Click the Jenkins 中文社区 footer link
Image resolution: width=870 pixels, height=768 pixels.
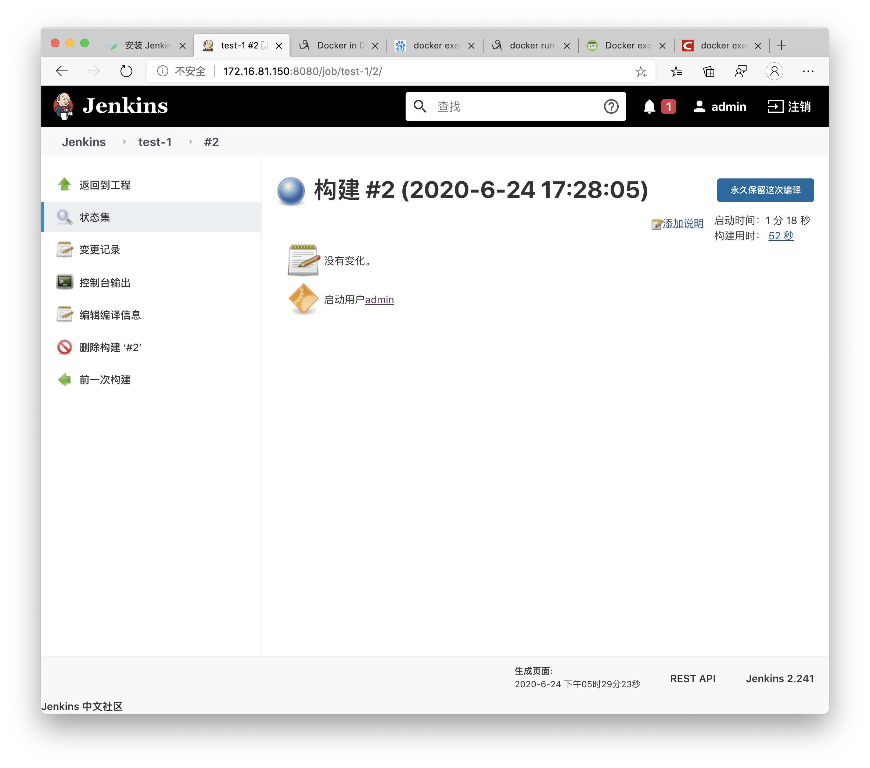tap(82, 706)
